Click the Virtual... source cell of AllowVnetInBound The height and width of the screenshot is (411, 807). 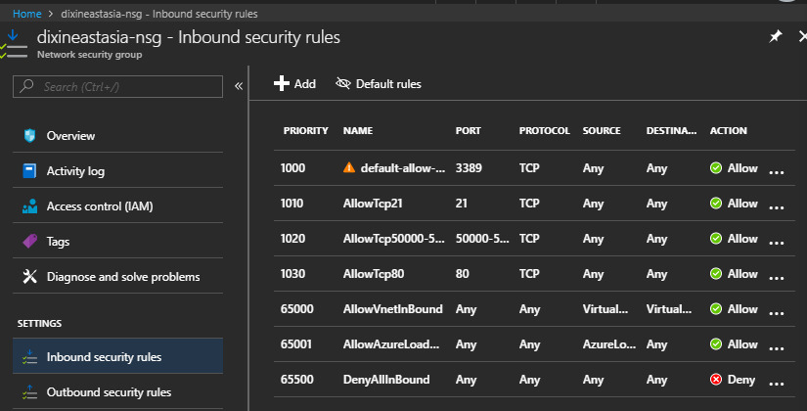[605, 309]
